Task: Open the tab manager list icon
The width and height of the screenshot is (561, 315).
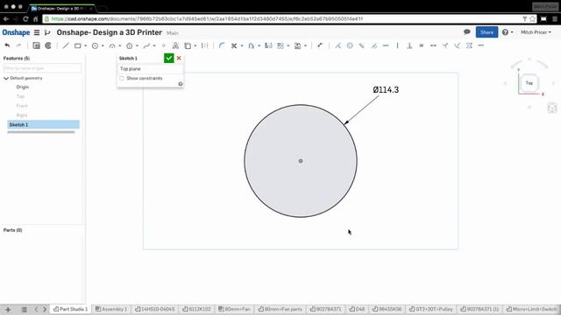Action: click(x=24, y=310)
